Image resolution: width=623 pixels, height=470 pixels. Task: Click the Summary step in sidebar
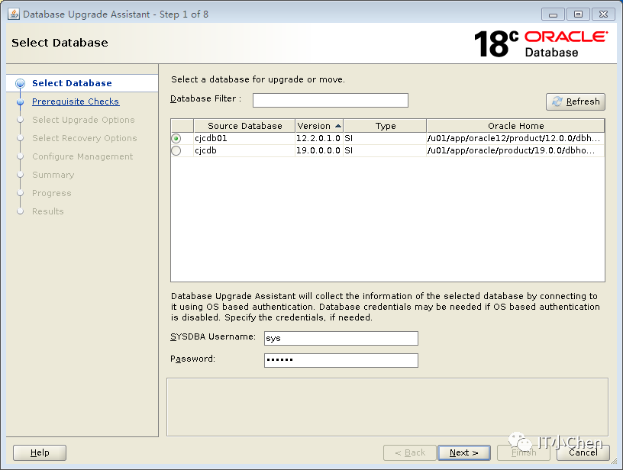coord(53,175)
